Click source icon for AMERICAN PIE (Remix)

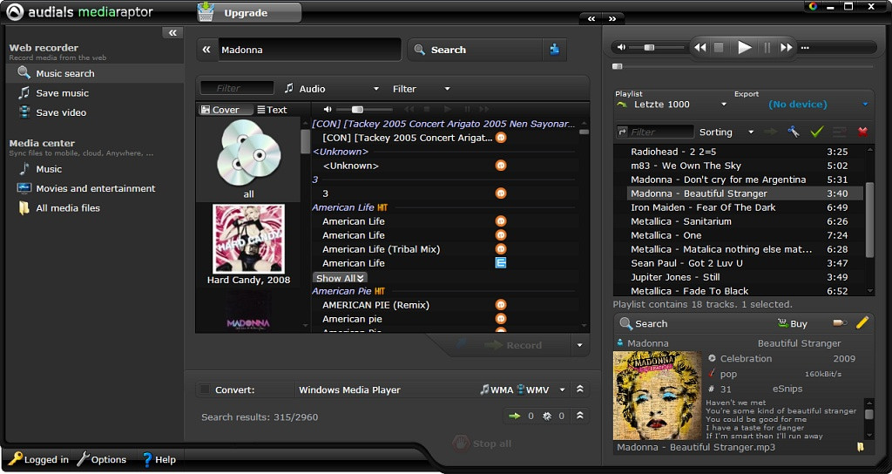501,305
